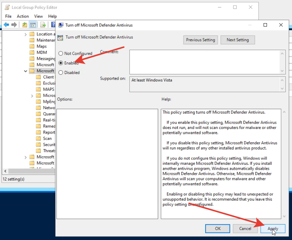
Task: Select the Client subfolder tree item
Action: (x=49, y=77)
